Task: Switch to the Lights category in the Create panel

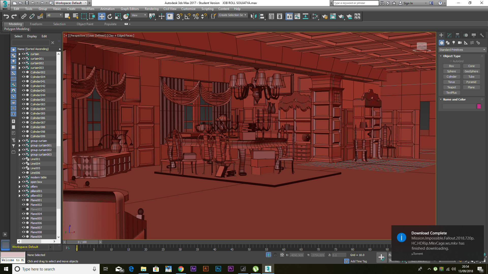Action: (454, 43)
